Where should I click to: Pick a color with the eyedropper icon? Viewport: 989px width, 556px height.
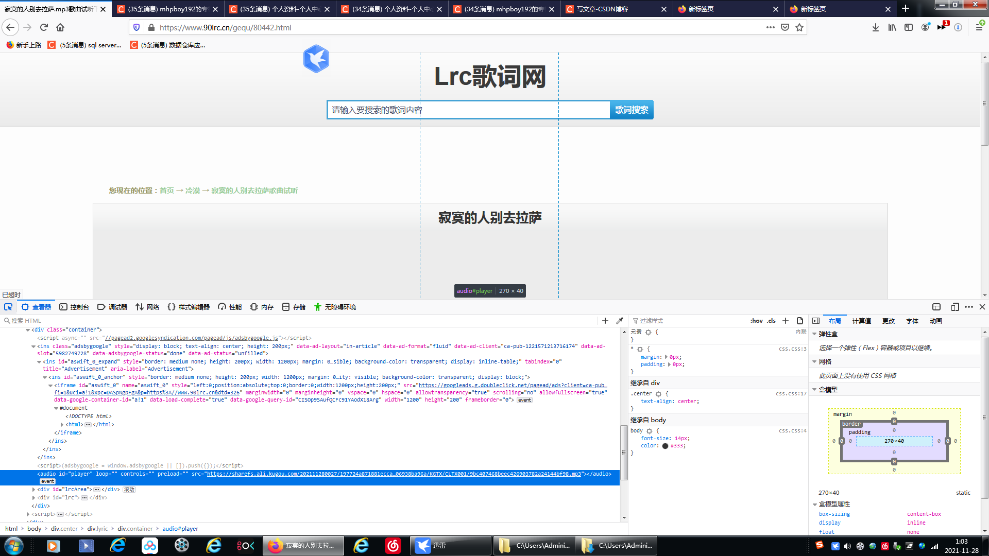point(620,321)
